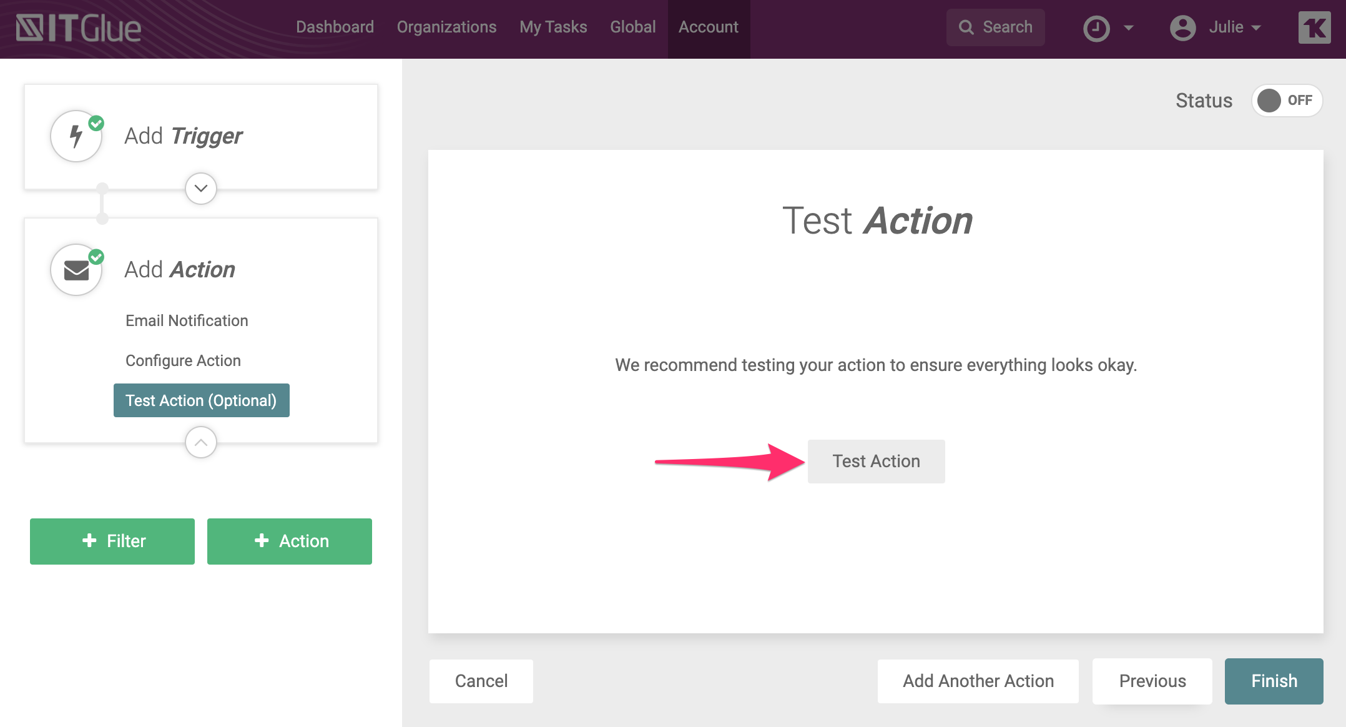Open the dropdown arrow beside Julie

(1257, 28)
